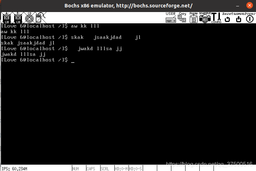Image resolution: width=256 pixels, height=171 pixels.
Task: Click the floppy B: drive icon
Action: click(x=18, y=18)
